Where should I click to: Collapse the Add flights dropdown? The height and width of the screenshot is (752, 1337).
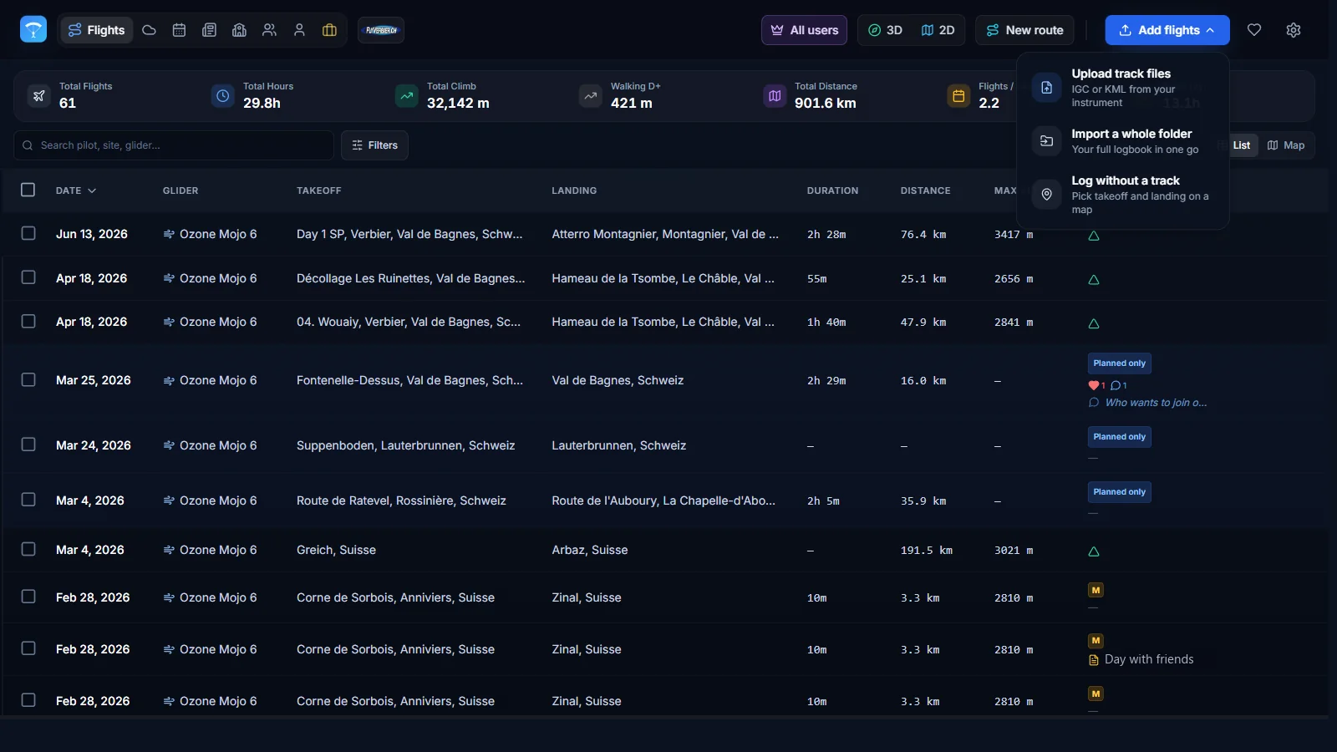click(x=1167, y=30)
